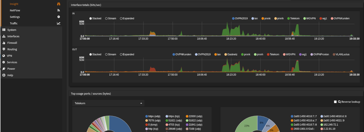Click the Interfaces network icon
The width and height of the screenshot is (364, 132).
point(4,36)
